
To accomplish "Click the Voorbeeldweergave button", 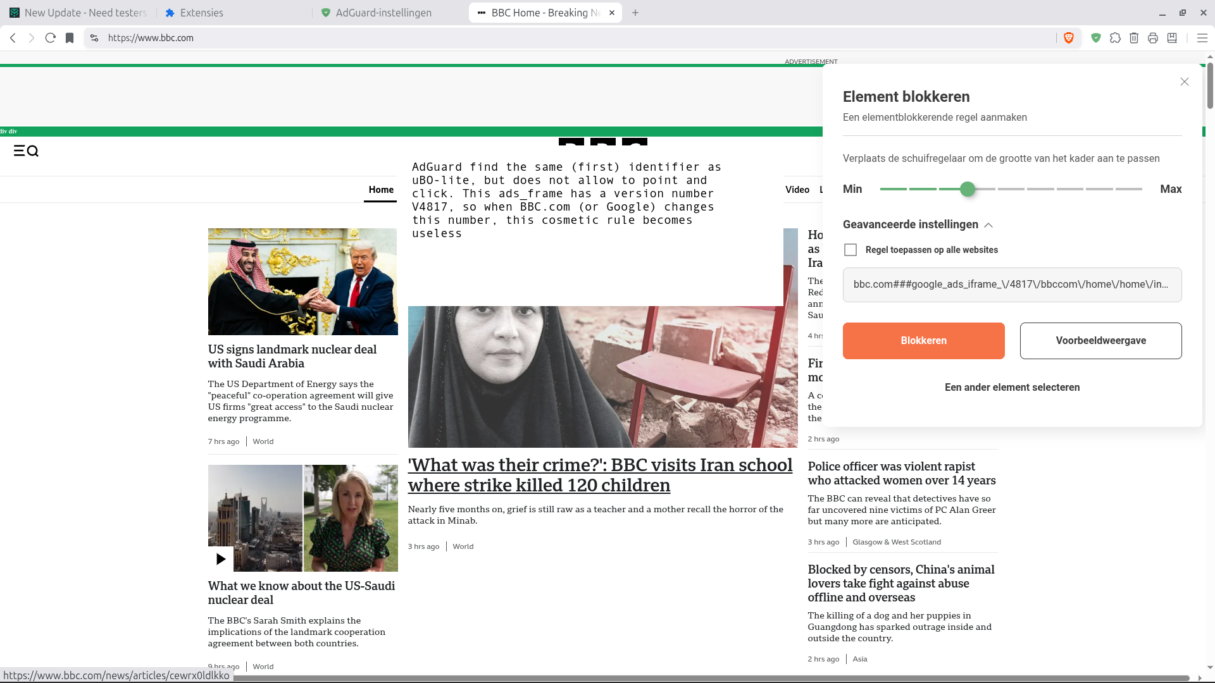I will click(x=1100, y=341).
